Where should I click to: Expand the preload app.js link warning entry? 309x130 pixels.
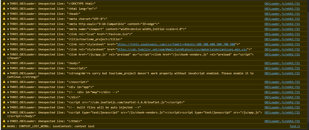coord(8,54)
